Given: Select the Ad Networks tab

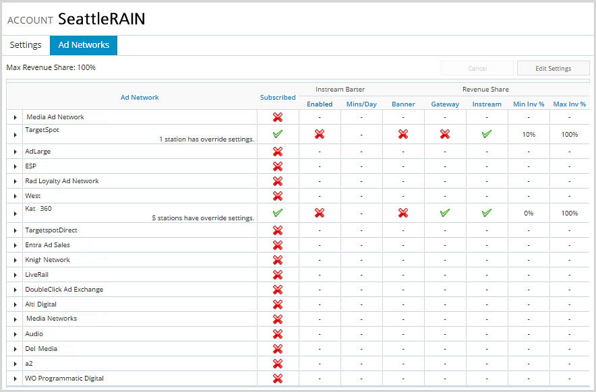Looking at the screenshot, I should 84,45.
